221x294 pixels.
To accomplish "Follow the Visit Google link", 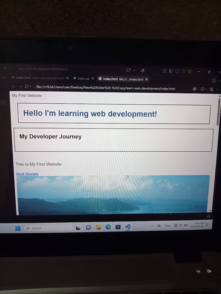I will click(x=27, y=174).
